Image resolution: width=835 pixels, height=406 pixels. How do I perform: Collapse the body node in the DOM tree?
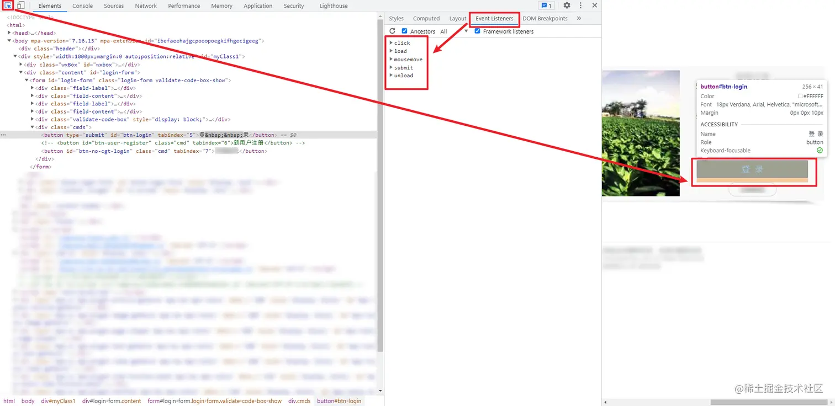(x=9, y=41)
